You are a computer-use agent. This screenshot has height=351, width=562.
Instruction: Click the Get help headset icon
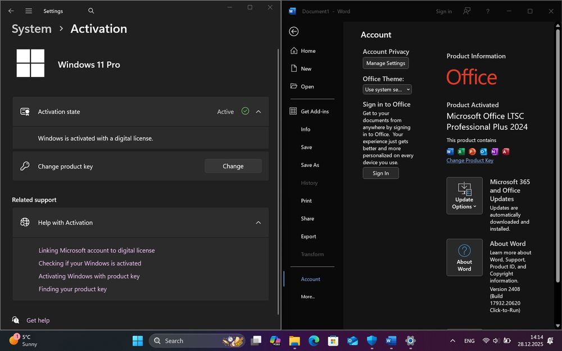pyautogui.click(x=15, y=320)
